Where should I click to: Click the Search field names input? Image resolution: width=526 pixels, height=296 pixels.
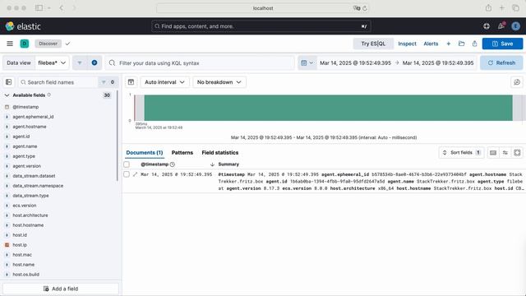point(58,82)
